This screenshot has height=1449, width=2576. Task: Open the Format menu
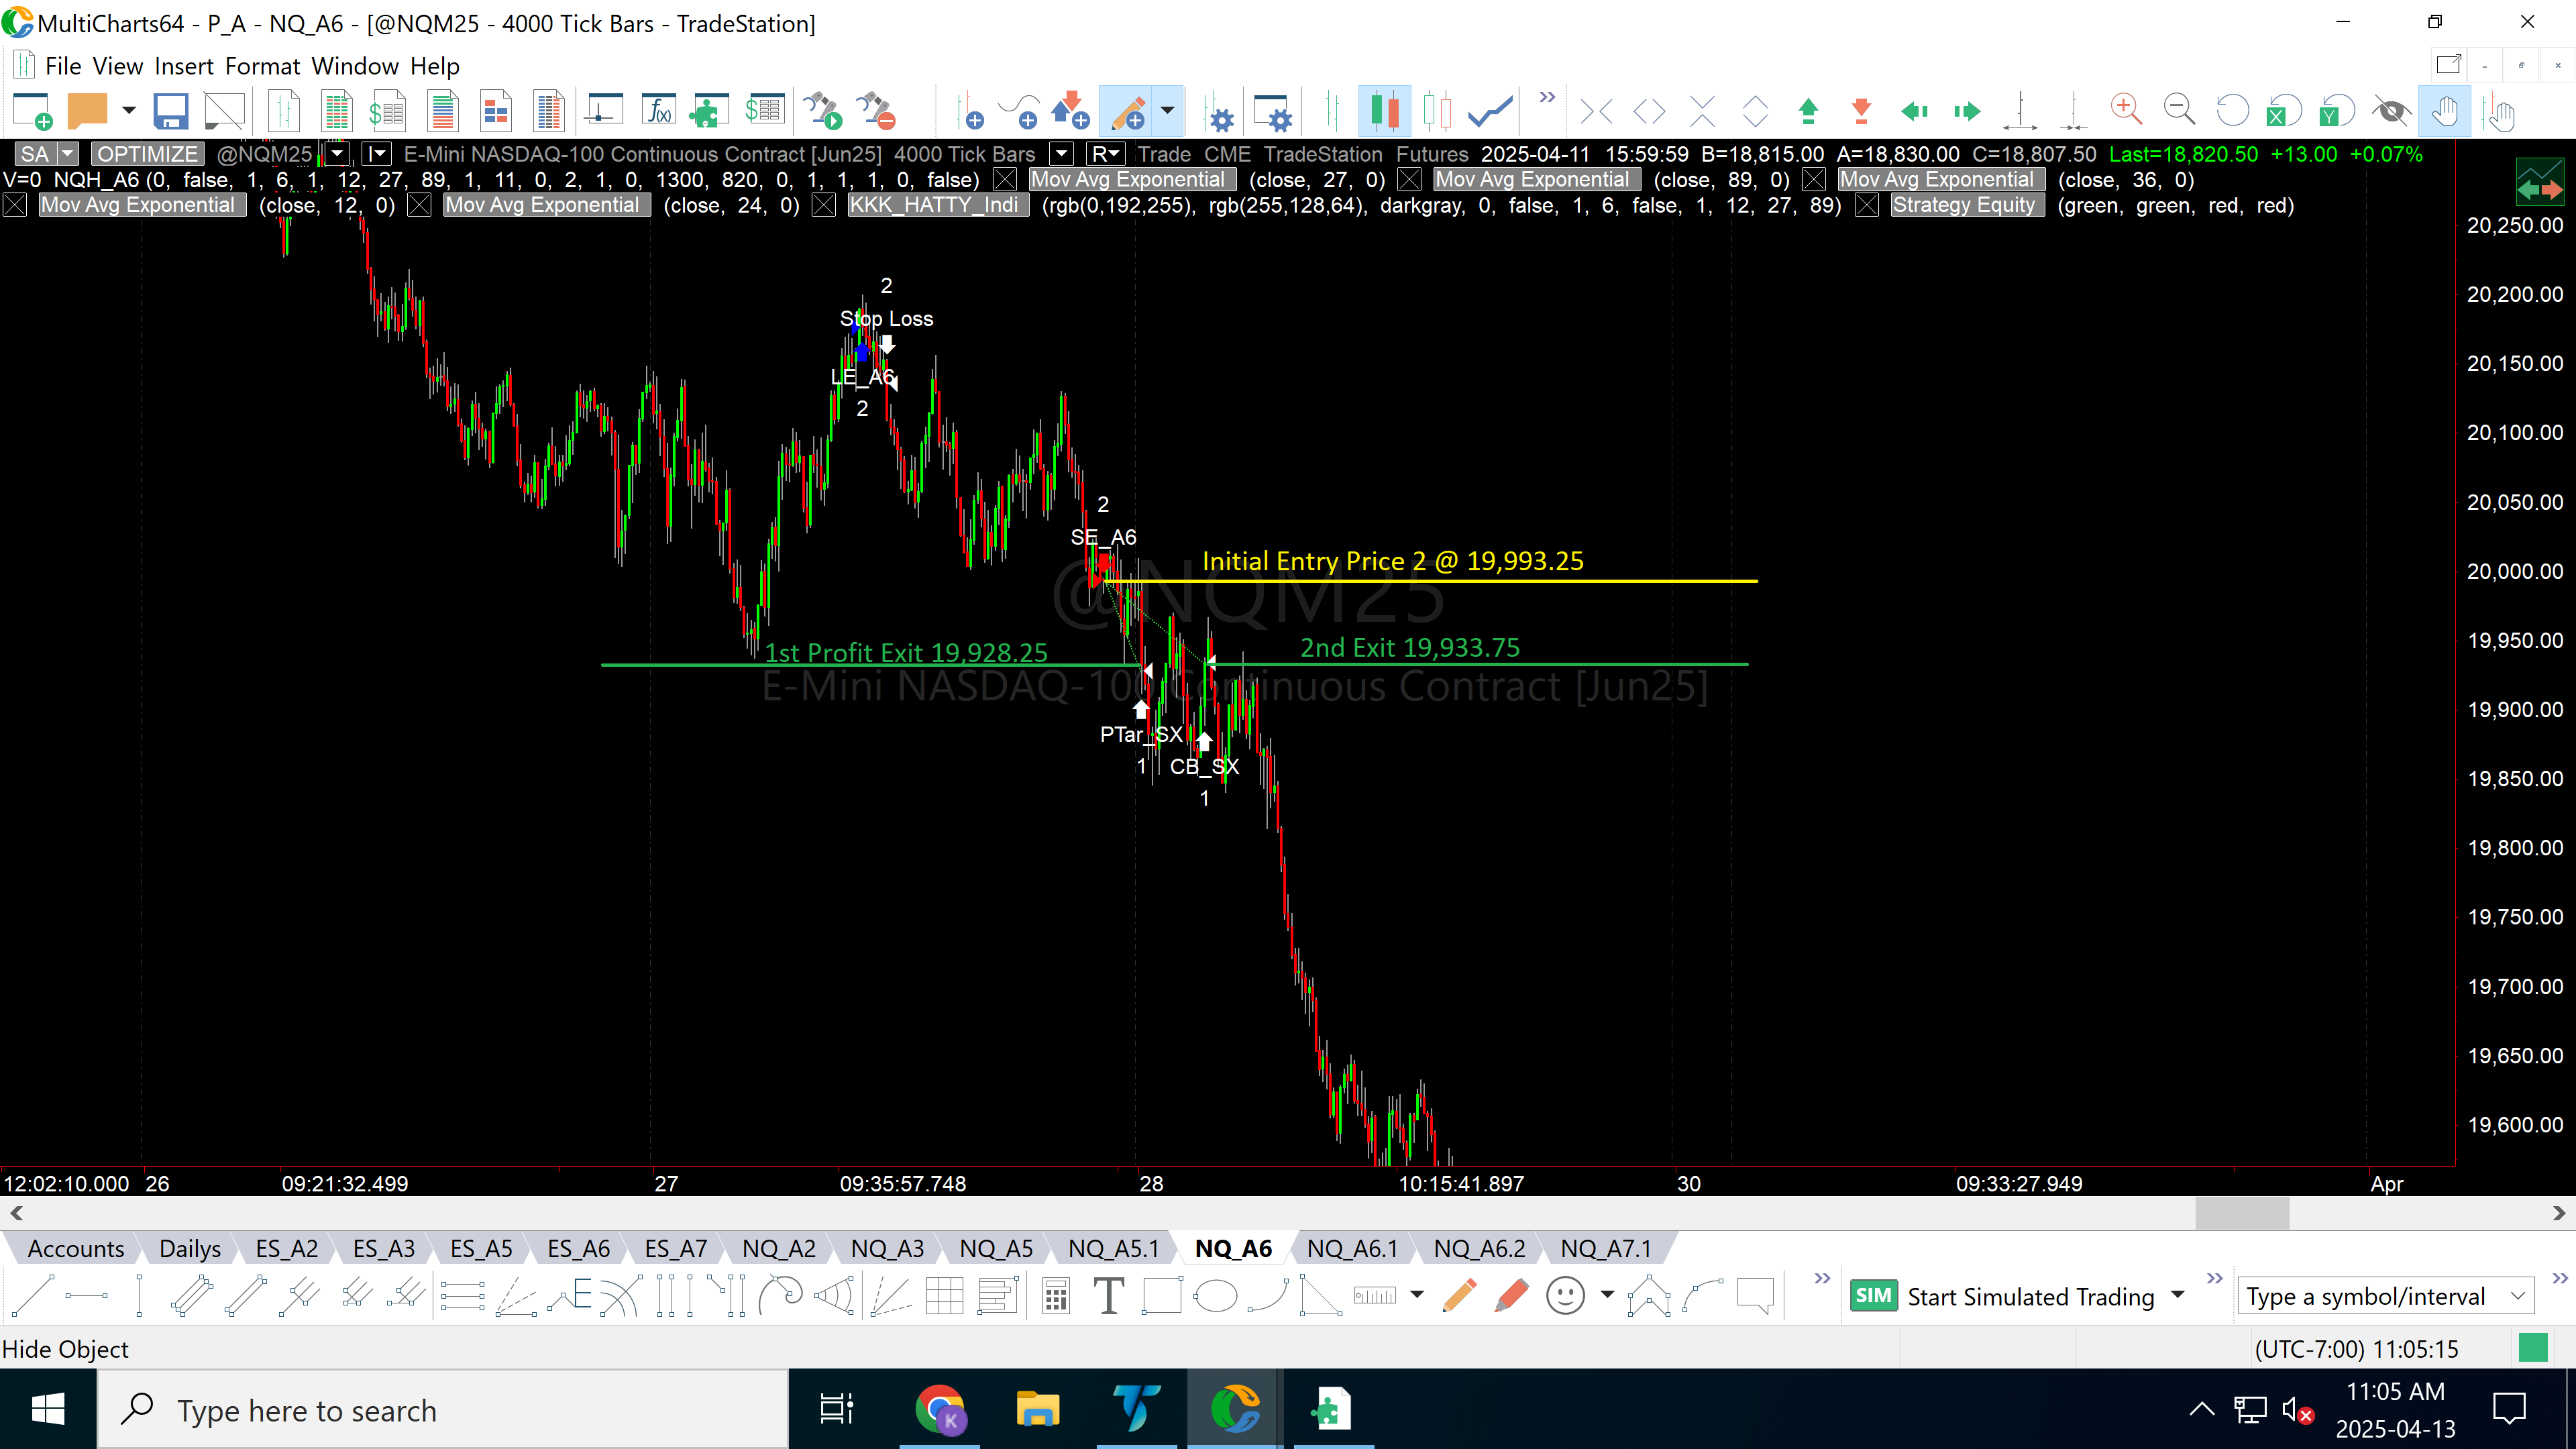pyautogui.click(x=262, y=66)
